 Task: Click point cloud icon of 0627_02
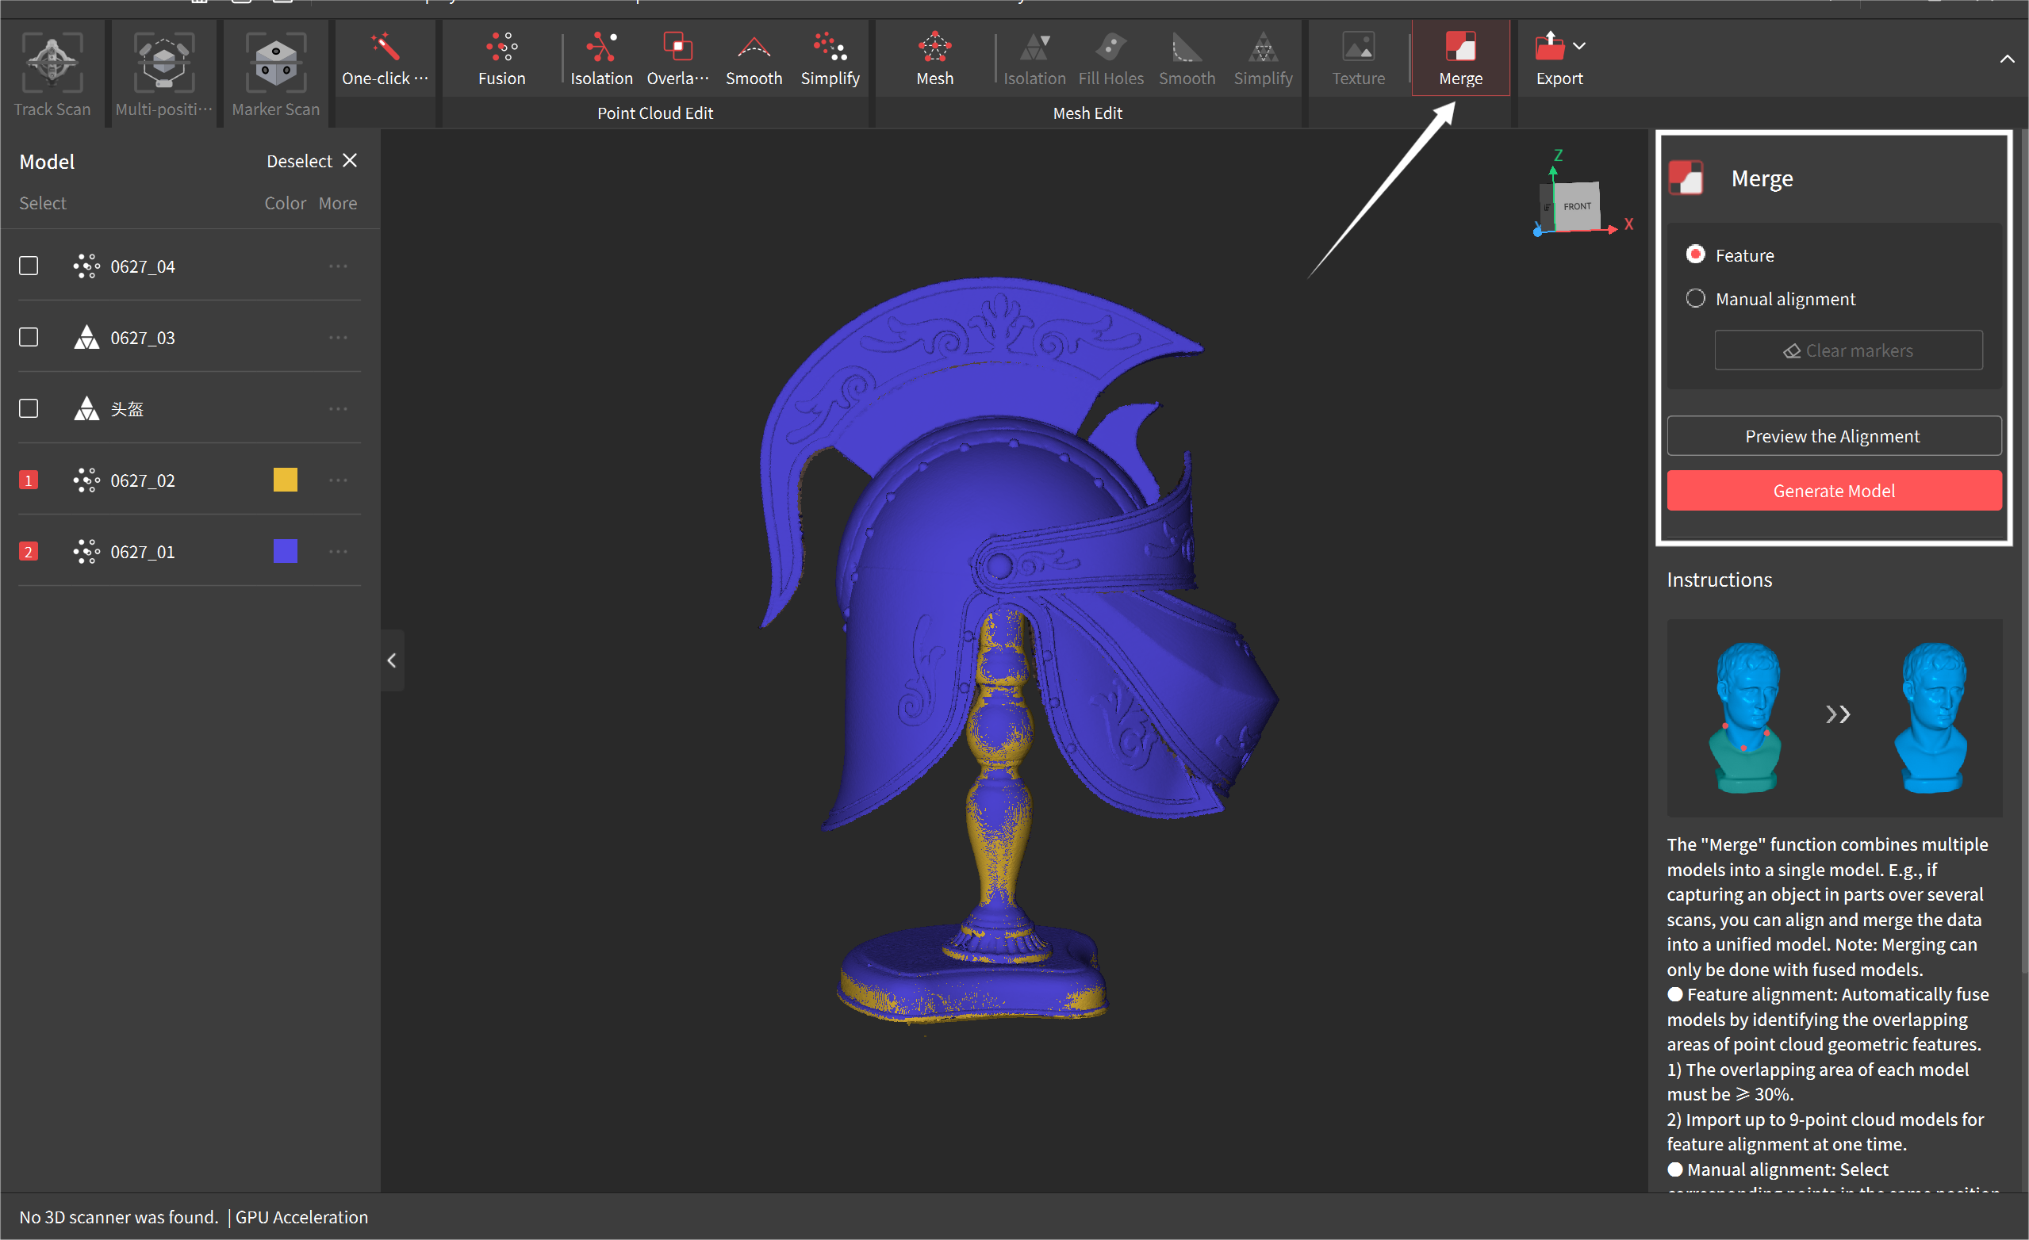(86, 480)
